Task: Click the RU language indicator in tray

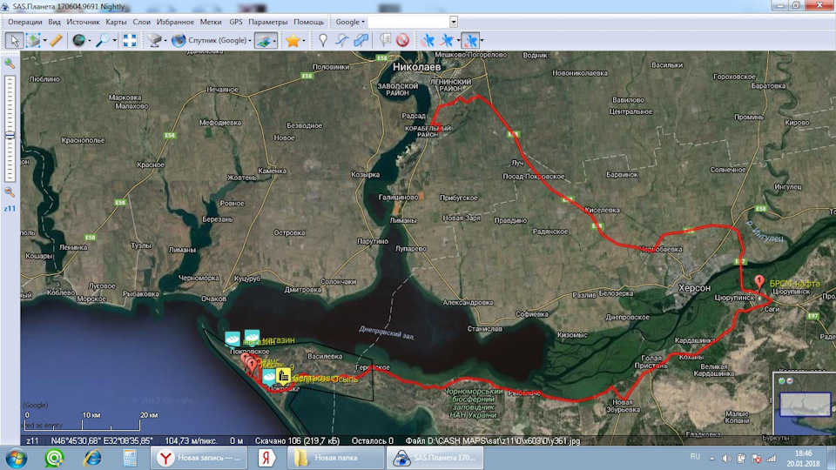Action: (x=695, y=457)
